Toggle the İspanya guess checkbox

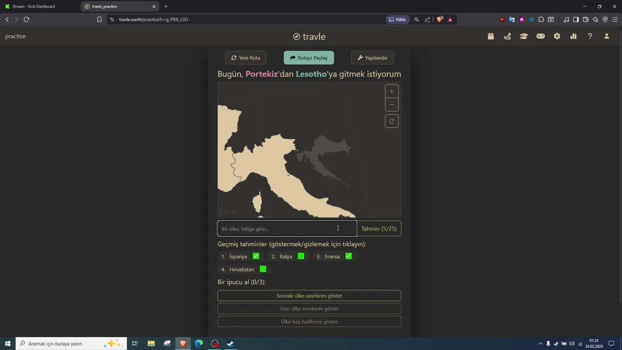256,256
